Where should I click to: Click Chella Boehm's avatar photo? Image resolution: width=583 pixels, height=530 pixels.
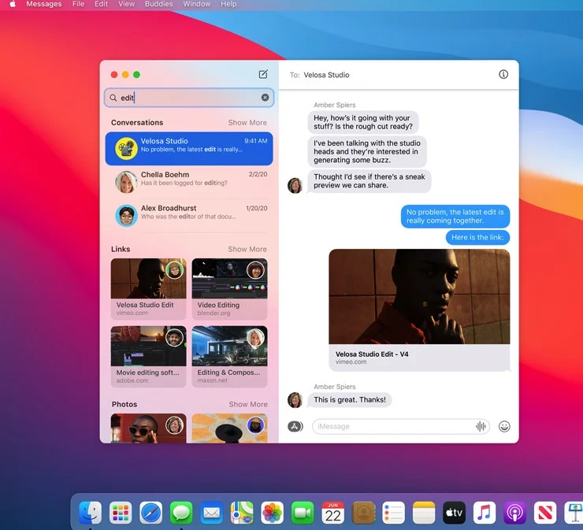pos(126,182)
